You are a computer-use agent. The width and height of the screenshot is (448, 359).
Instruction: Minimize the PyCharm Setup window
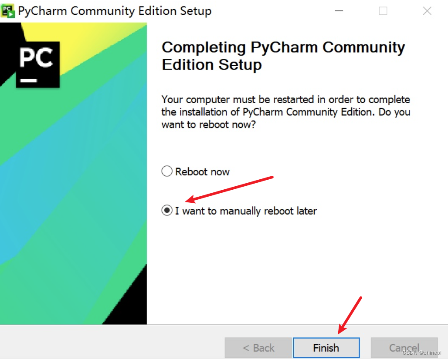339,11
